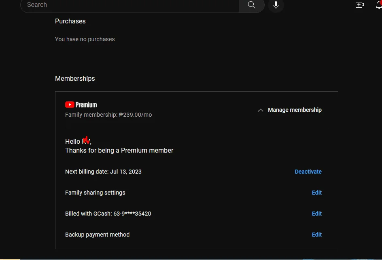This screenshot has height=260, width=382.
Task: Click the YouTube Premium logo
Action: (81, 105)
